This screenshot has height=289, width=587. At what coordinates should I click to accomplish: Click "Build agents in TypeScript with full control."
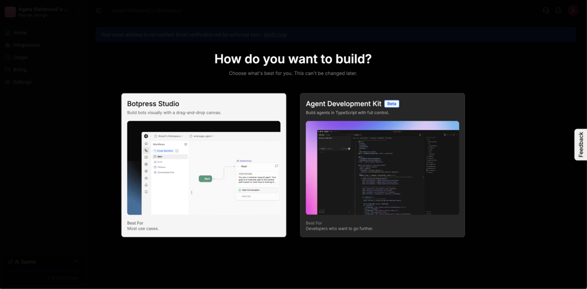[347, 113]
